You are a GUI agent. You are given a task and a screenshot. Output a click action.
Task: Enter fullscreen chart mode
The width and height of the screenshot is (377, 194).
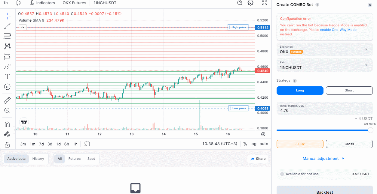click(x=265, y=3)
